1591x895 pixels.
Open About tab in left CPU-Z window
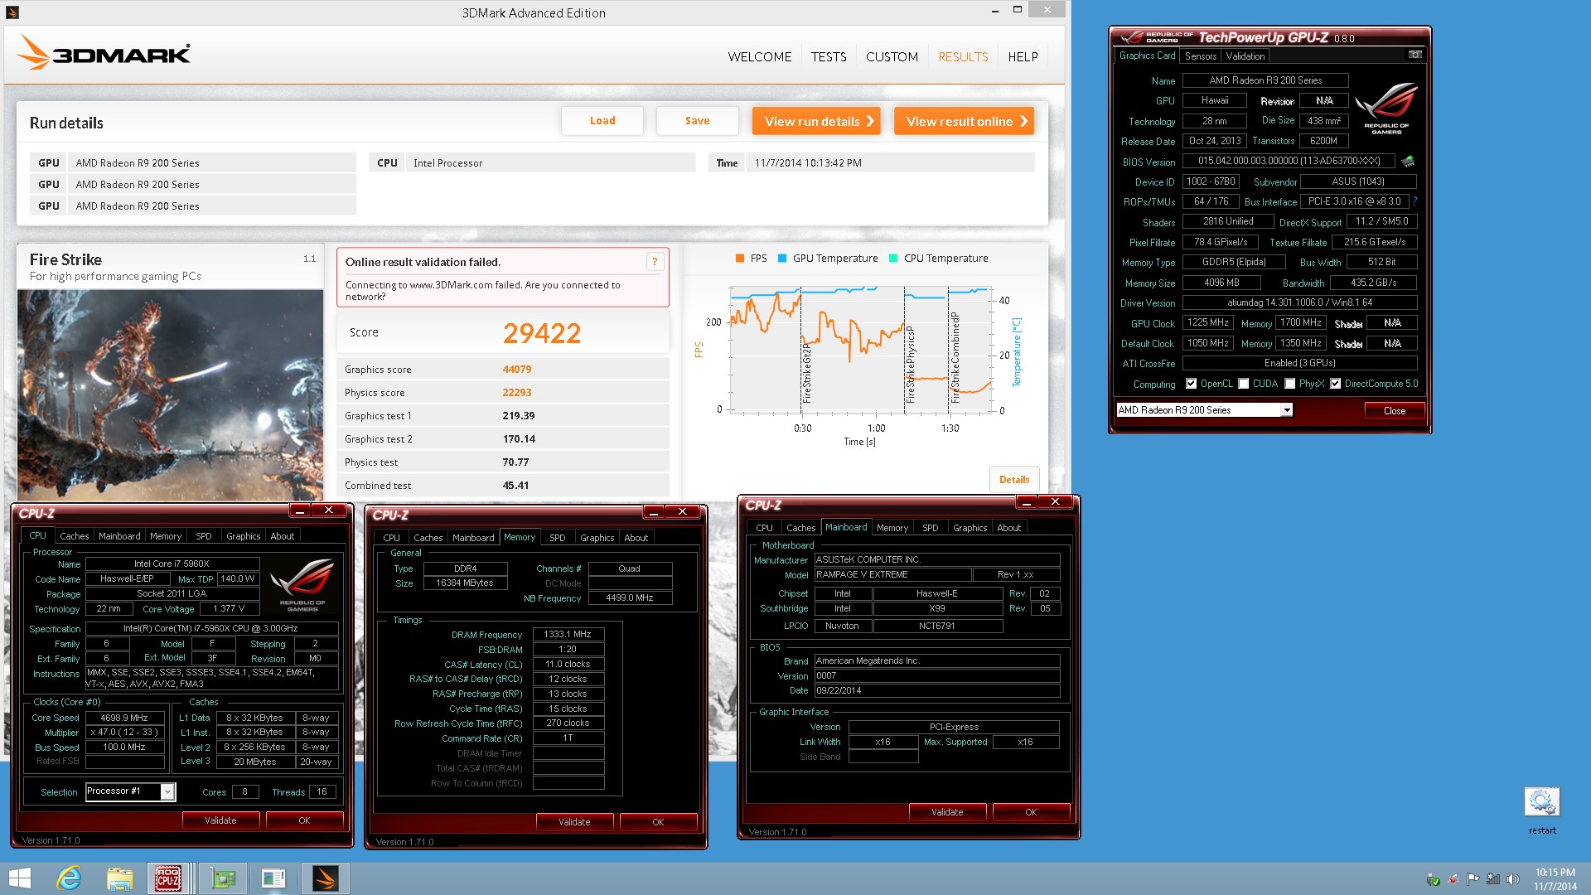pos(282,536)
